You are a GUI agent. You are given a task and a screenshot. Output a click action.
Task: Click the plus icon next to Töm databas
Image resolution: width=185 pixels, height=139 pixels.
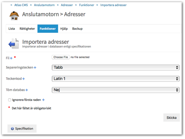[27, 90]
